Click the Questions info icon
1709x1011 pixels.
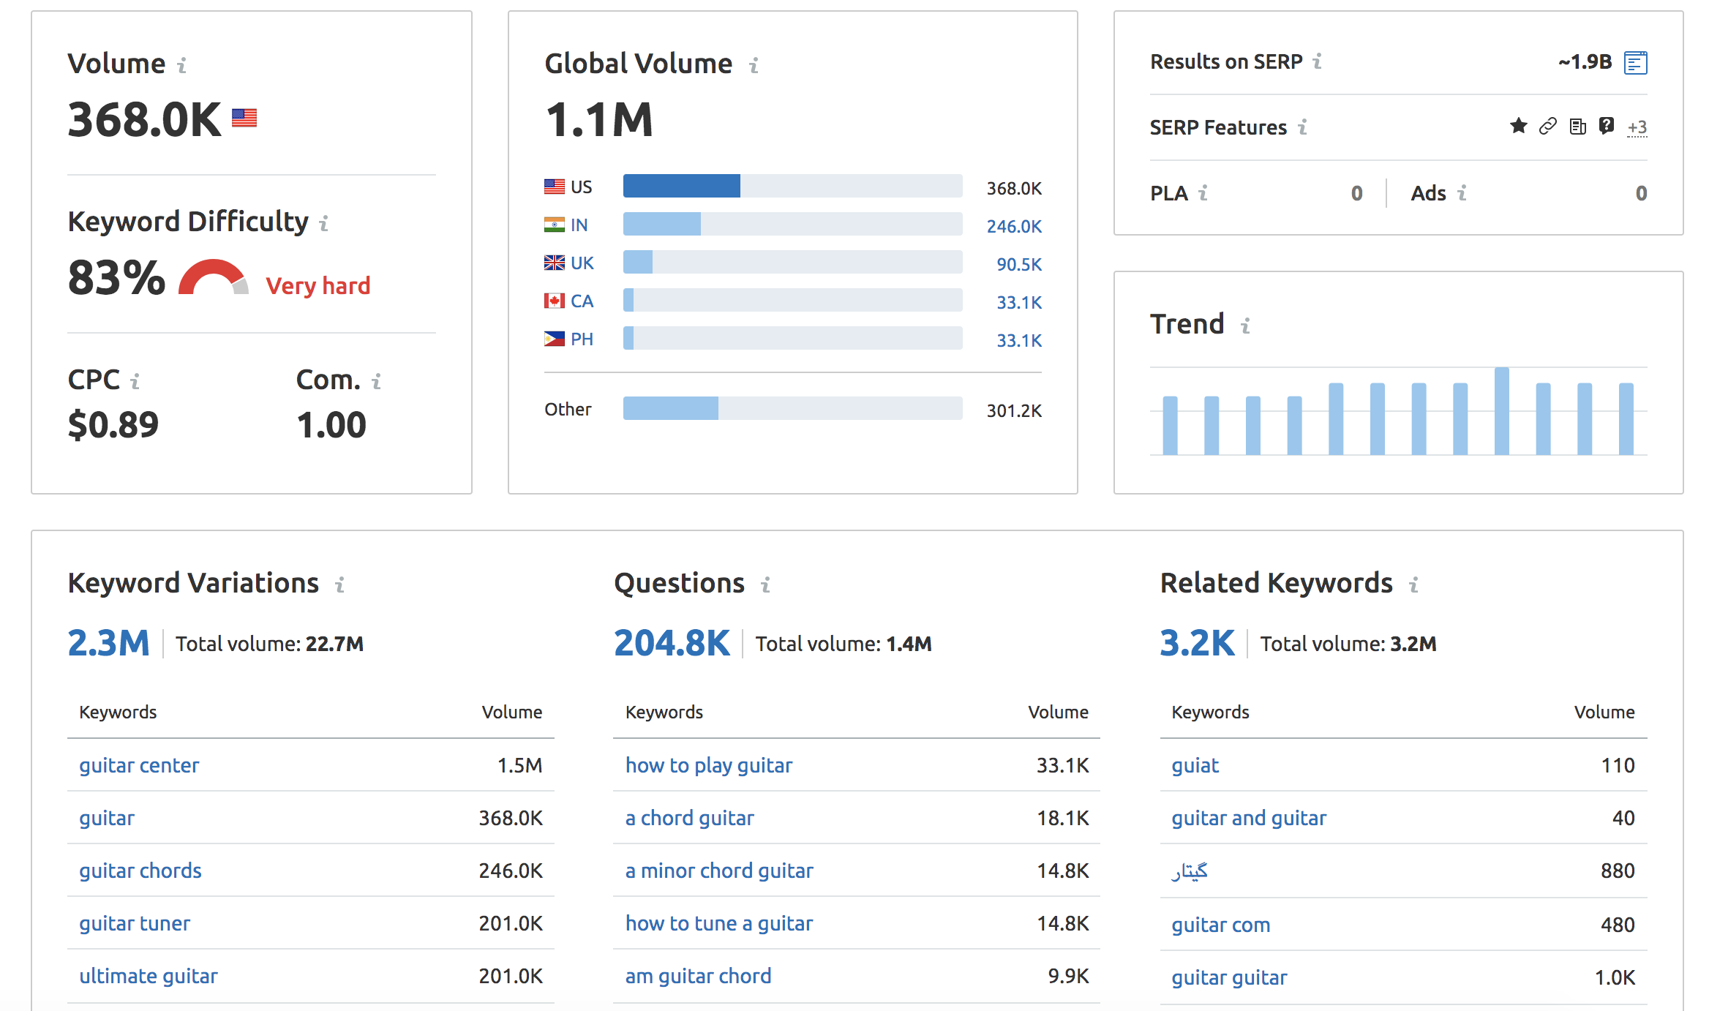tap(766, 585)
